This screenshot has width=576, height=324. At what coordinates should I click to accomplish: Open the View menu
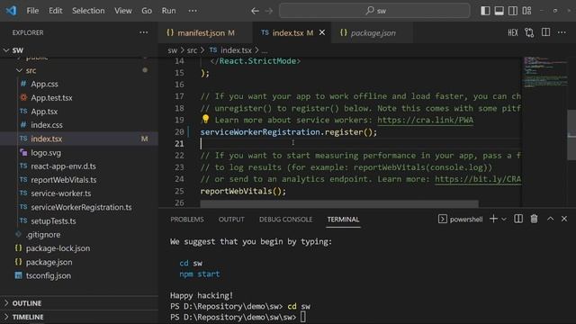coord(123,11)
